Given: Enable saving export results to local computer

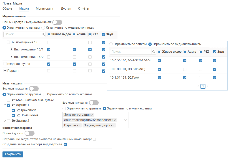Looking at the screenshot, I should 94,139.
